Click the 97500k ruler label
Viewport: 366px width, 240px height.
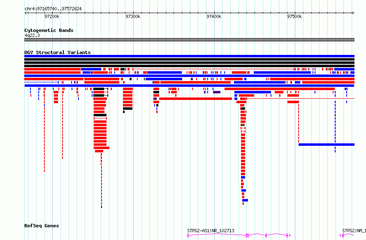click(294, 16)
